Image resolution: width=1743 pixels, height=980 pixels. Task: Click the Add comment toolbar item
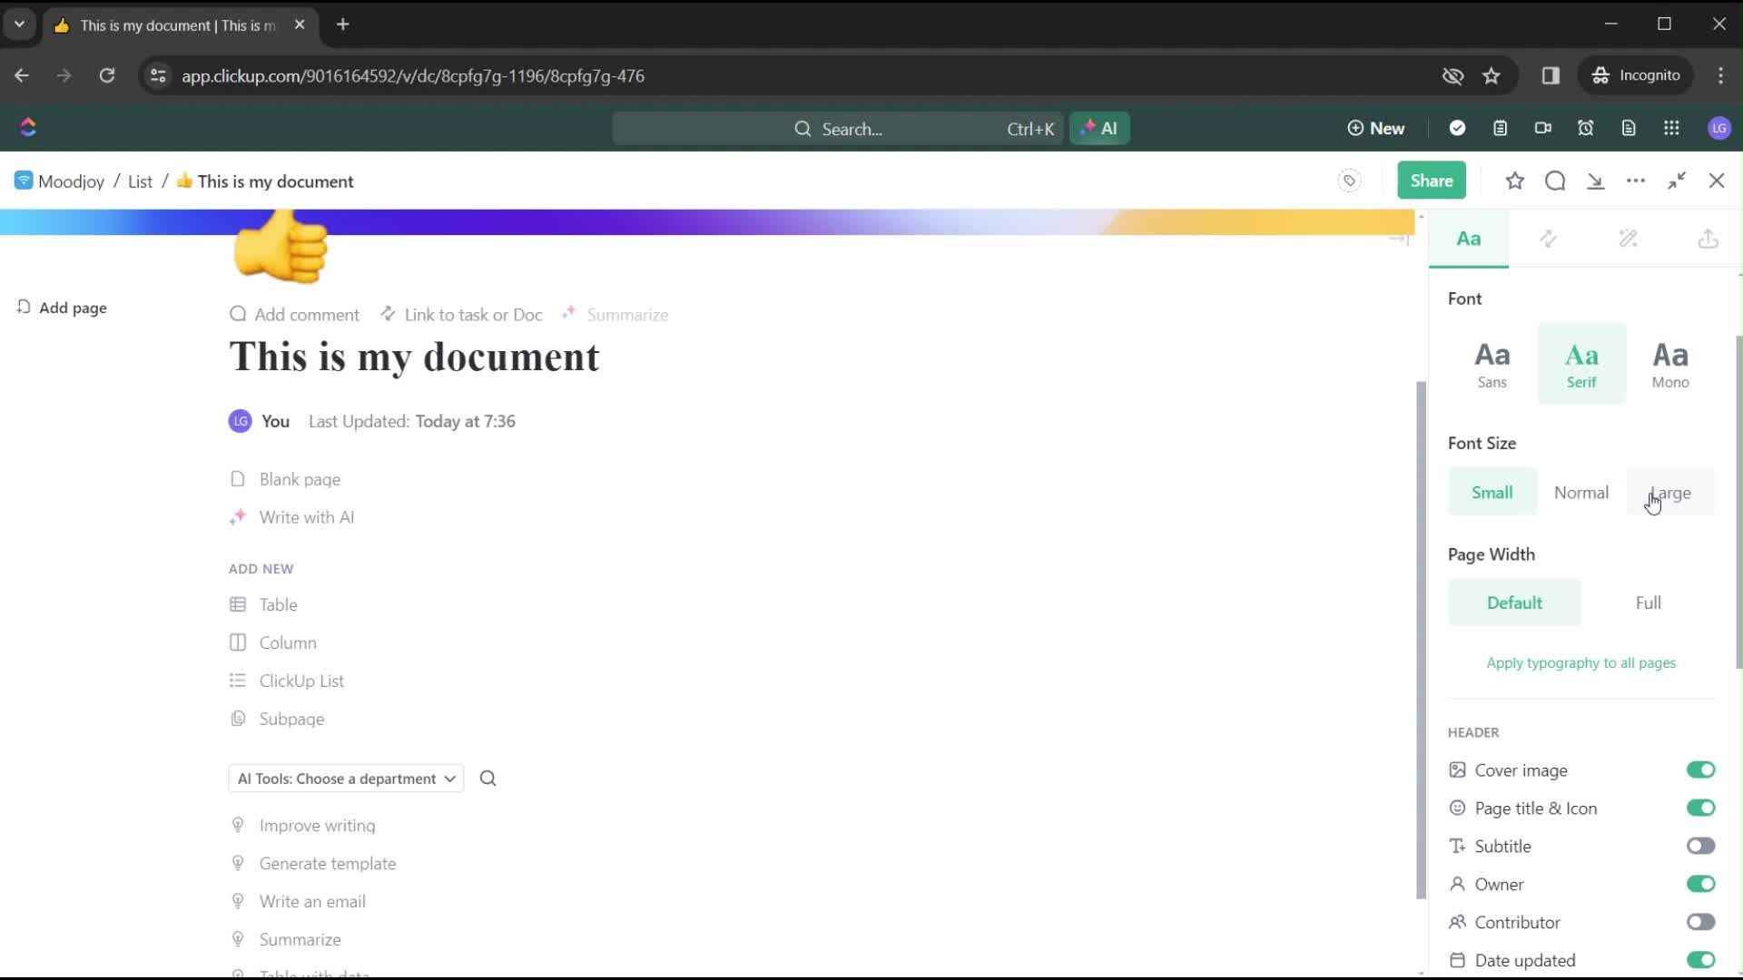(x=294, y=313)
